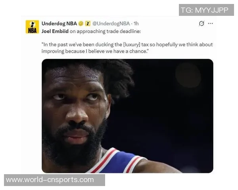Image resolution: width=238 pixels, height=190 pixels.
Task: Click the www.world-cnsports.com watermark
Action: click(54, 180)
